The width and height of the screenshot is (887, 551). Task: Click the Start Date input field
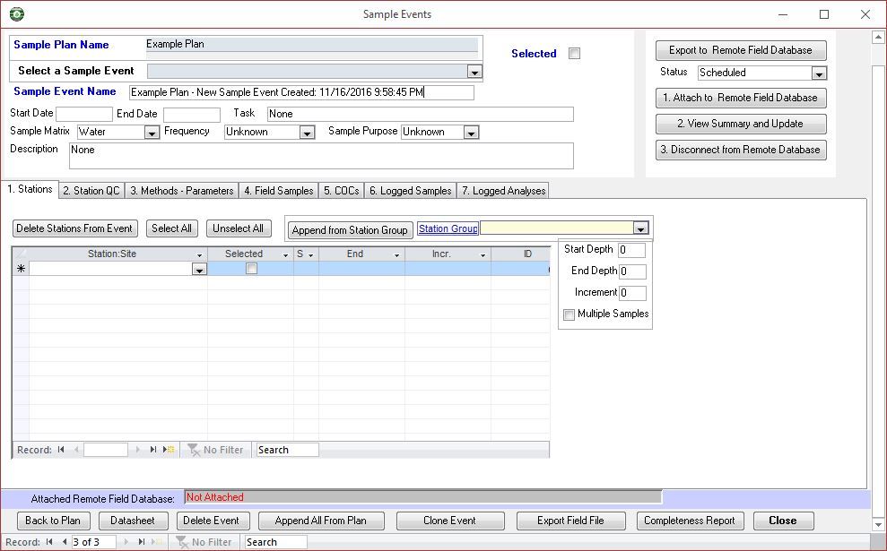point(84,114)
